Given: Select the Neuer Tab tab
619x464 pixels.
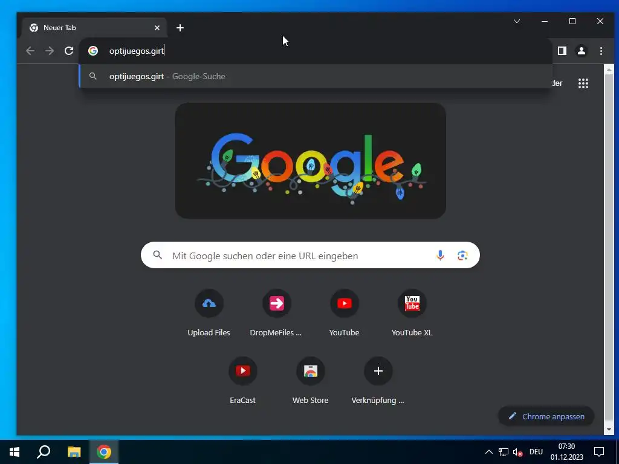Looking at the screenshot, I should tap(95, 28).
